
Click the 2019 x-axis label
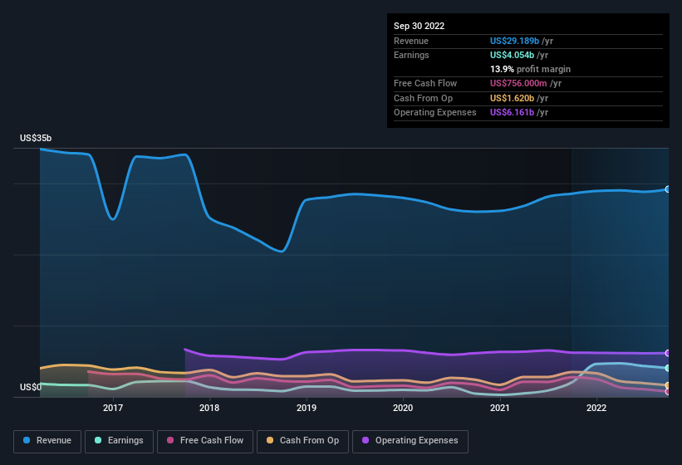pos(307,408)
